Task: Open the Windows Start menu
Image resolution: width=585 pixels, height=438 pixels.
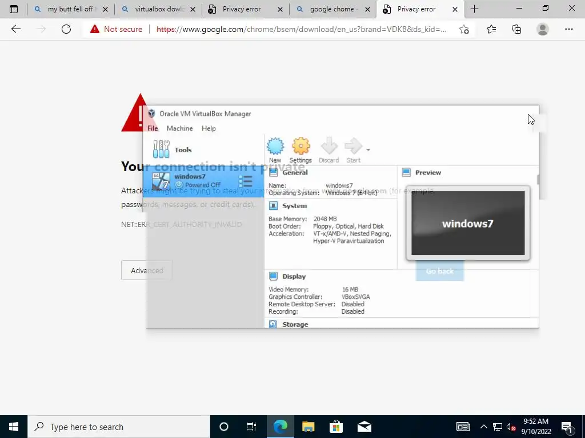Action: click(x=14, y=427)
